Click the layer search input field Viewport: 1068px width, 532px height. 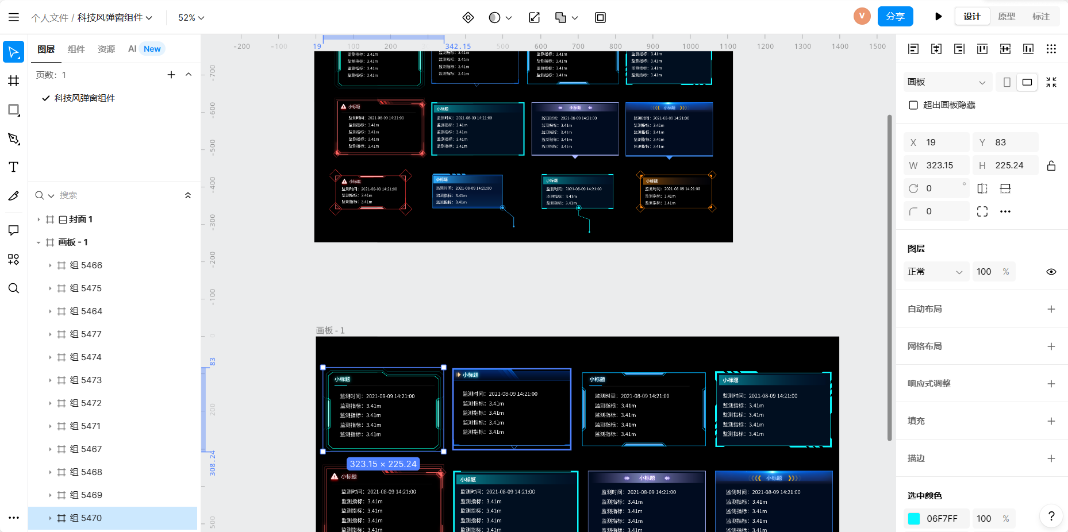115,195
